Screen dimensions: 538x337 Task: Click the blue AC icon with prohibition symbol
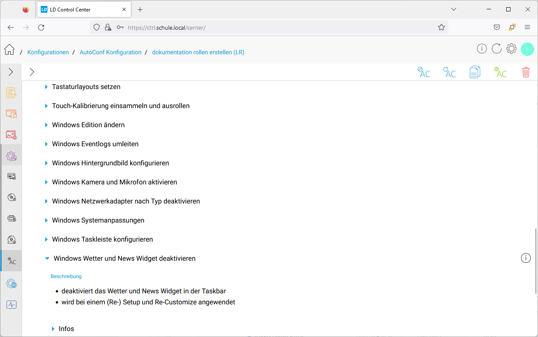coord(424,72)
